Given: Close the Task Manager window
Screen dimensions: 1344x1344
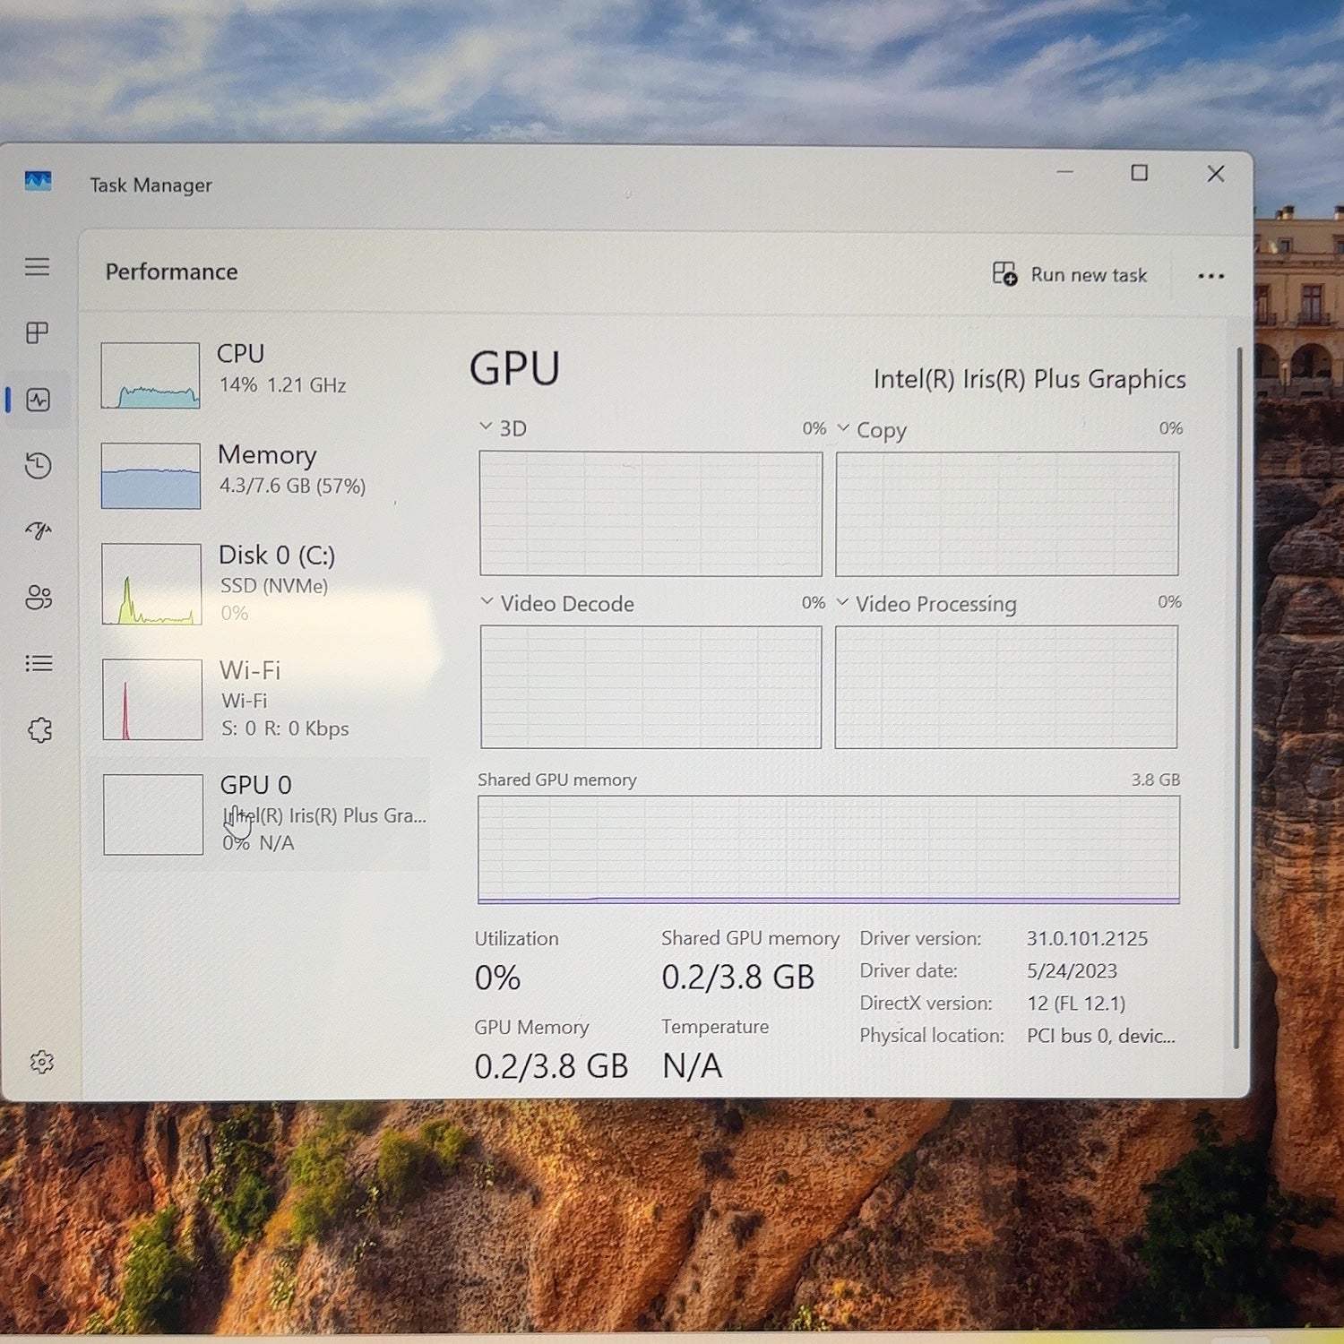Looking at the screenshot, I should point(1215,173).
